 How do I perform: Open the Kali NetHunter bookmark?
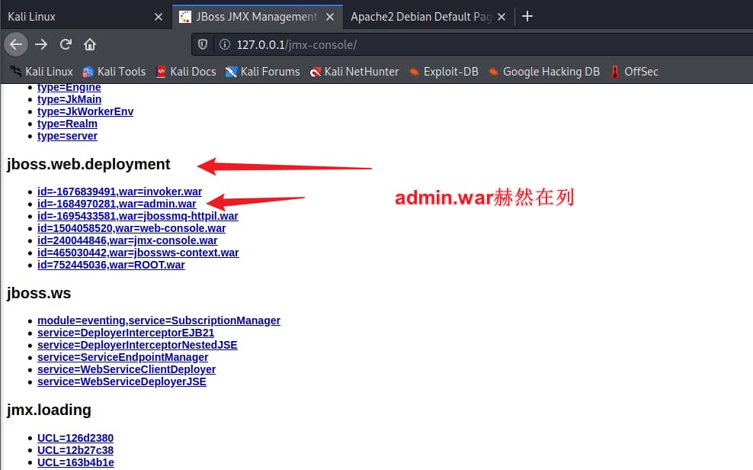tap(354, 72)
